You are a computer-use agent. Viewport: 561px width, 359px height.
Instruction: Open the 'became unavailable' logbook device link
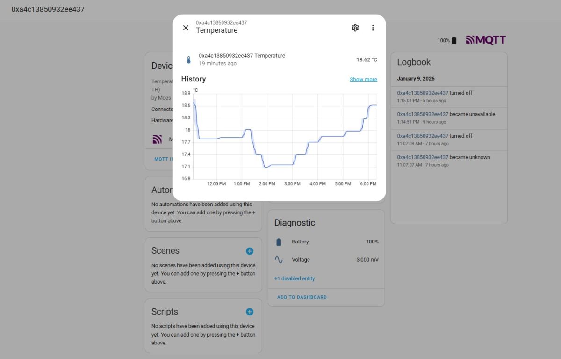tap(423, 114)
